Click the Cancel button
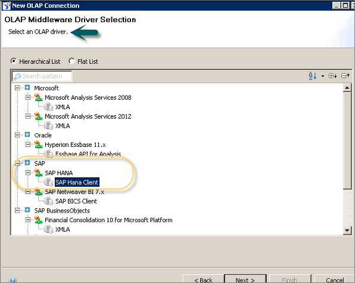Viewport: 355px width, 283px height. [335, 279]
